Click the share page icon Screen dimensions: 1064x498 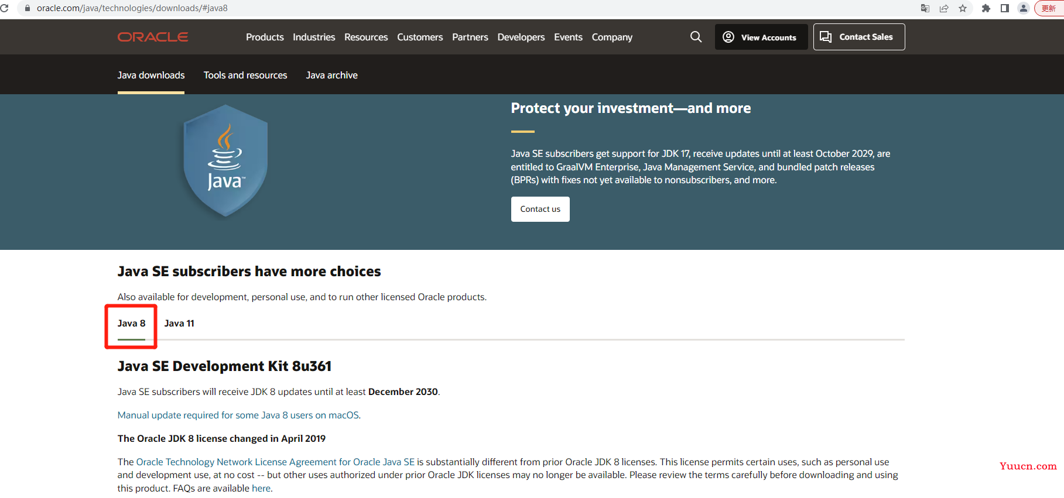click(x=944, y=8)
